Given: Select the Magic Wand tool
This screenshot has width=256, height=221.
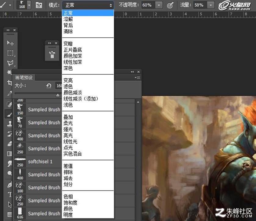Looking at the screenshot, I should click(9, 72).
